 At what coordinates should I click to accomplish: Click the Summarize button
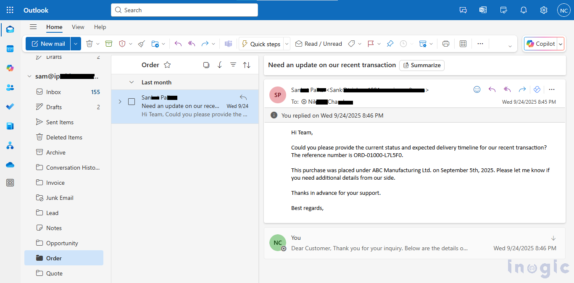[421, 65]
